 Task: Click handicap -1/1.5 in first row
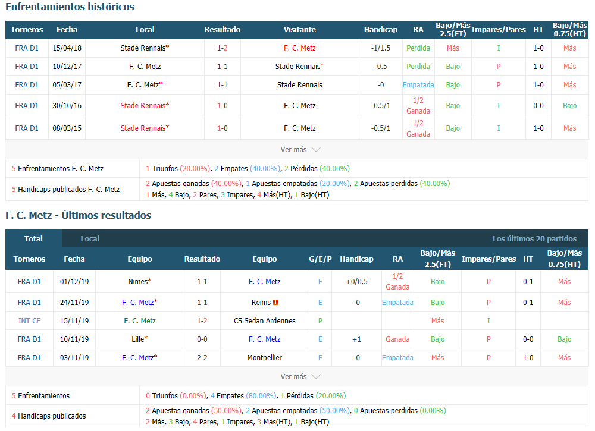click(381, 48)
